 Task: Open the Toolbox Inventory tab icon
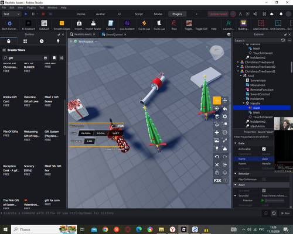[x=25, y=42]
